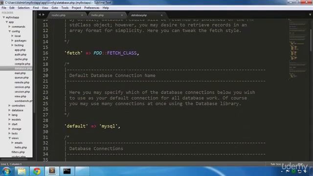Screen dimensions: 313x176
Task: Open the Preferences menu
Action: tap(91, 8)
